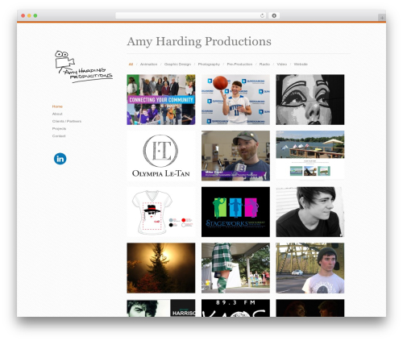Reload the page with the refresh icon
This screenshot has width=403, height=341.
tap(262, 15)
